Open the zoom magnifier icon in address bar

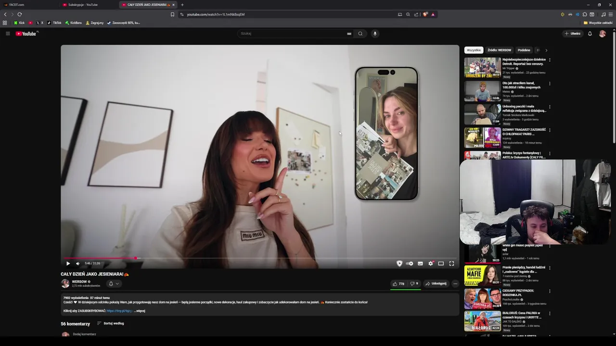pyautogui.click(x=408, y=14)
